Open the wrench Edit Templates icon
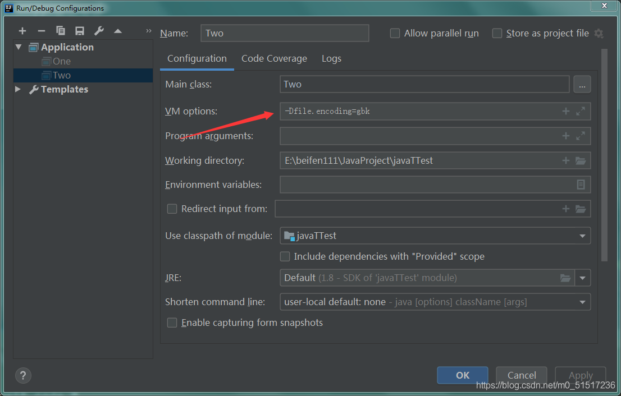Image resolution: width=621 pixels, height=396 pixels. [99, 31]
